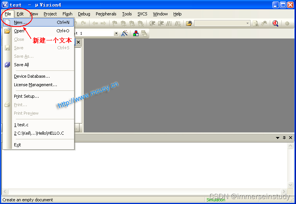The height and width of the screenshot is (204, 296).
Task: Click the Redo toolbar icon
Action: [x=83, y=23]
